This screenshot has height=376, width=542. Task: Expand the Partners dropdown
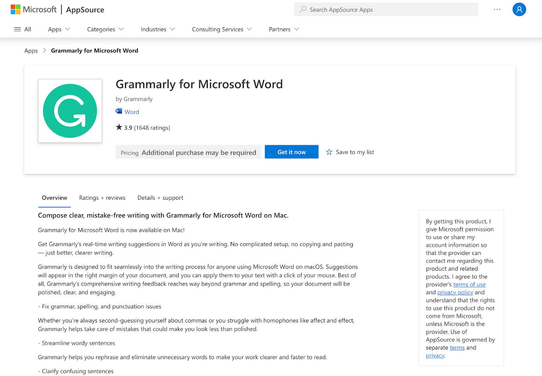click(284, 29)
